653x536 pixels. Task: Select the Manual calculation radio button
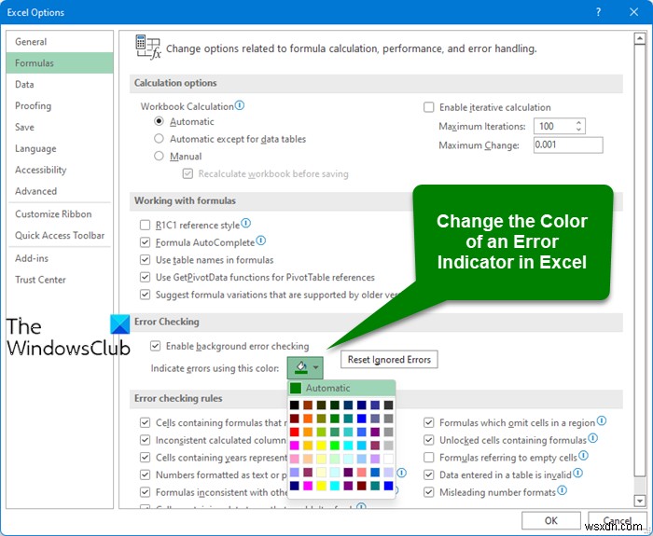[x=159, y=156]
